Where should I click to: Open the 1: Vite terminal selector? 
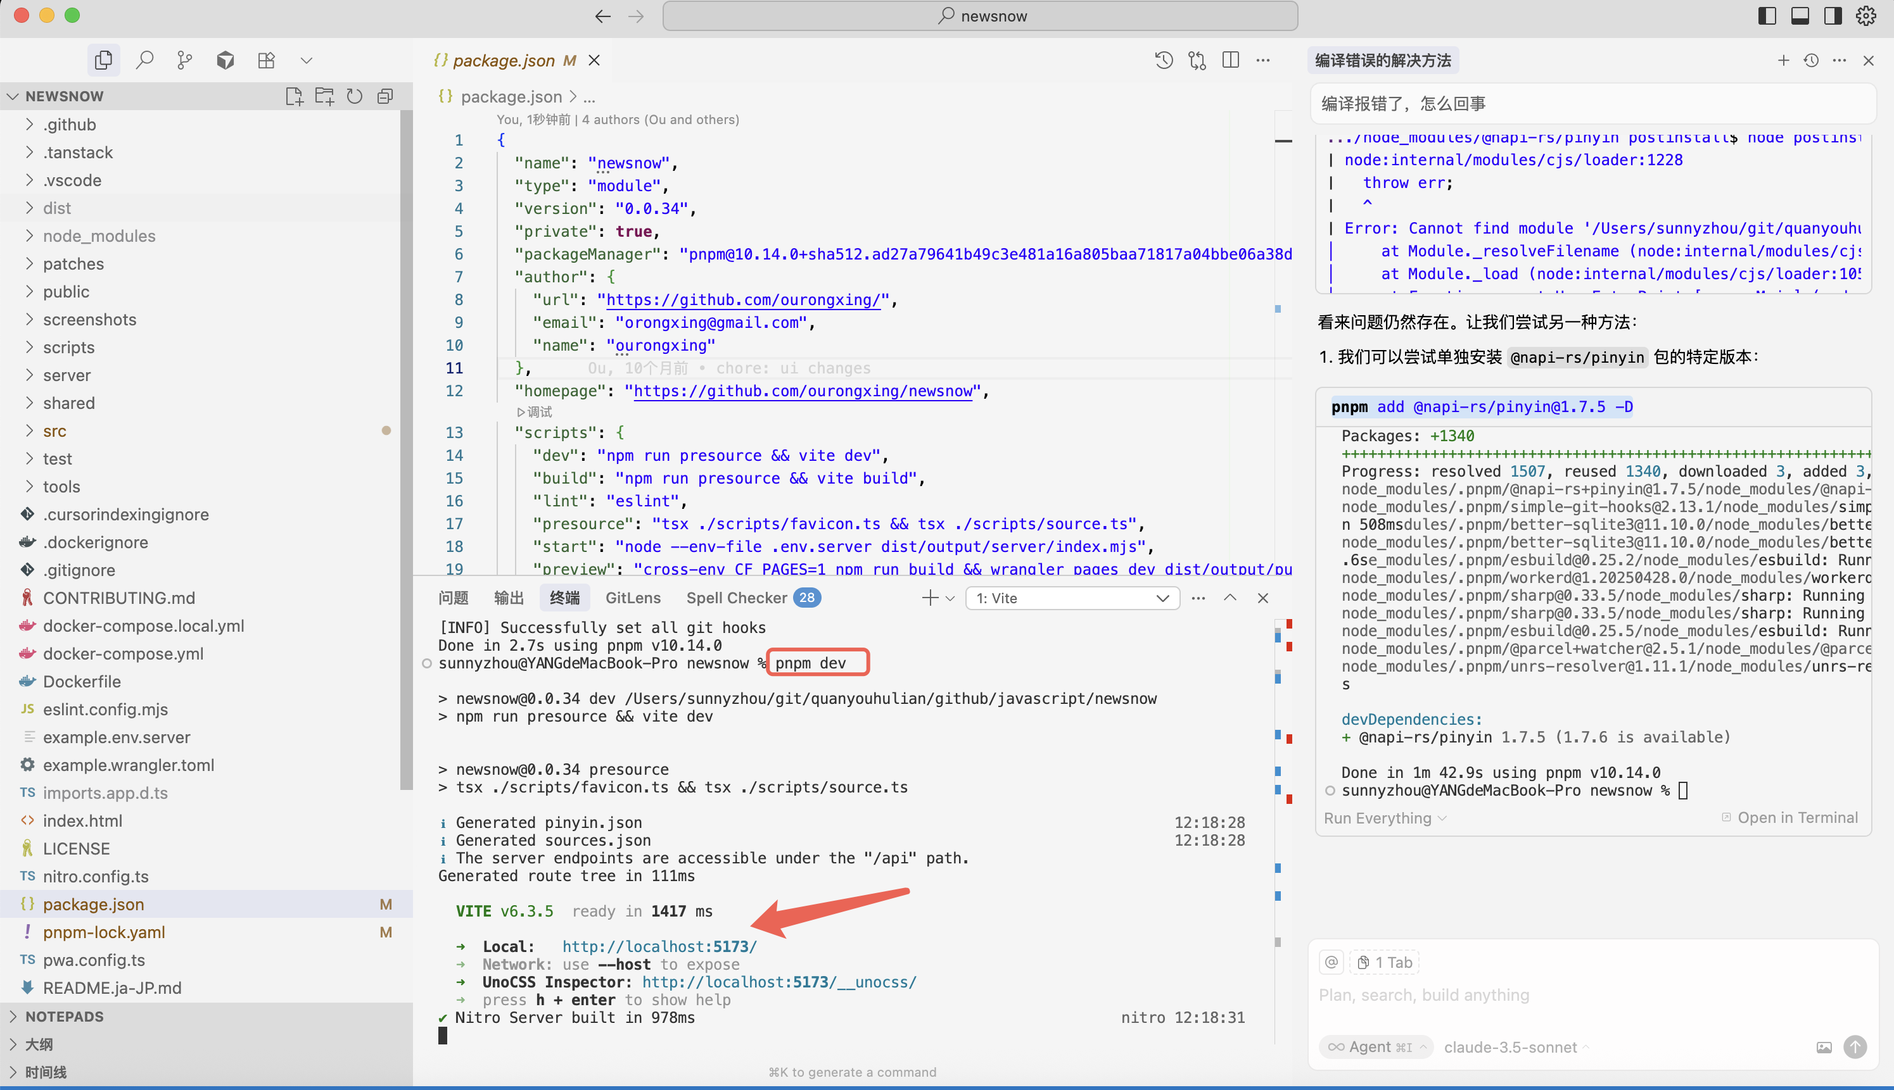[1072, 598]
